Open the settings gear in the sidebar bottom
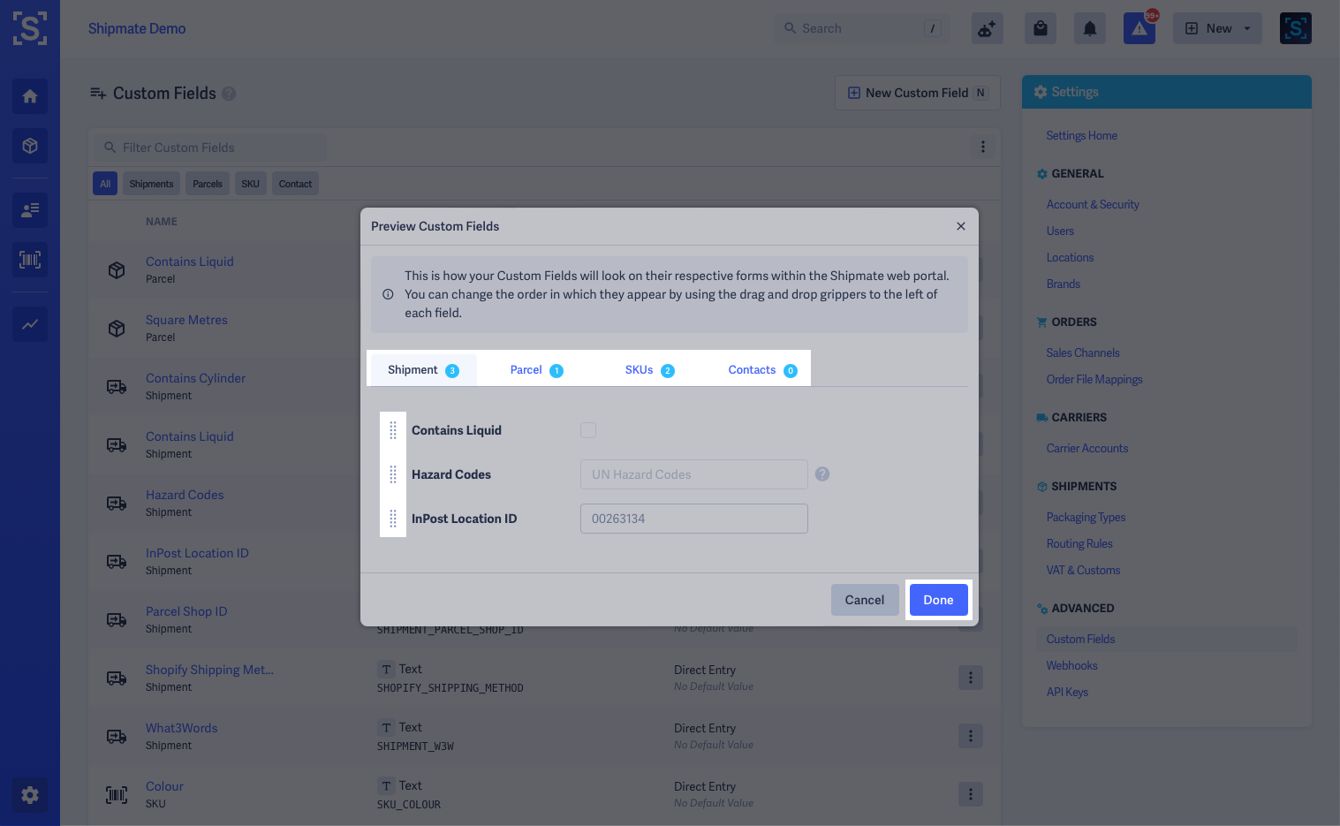The image size is (1340, 826). coord(30,795)
